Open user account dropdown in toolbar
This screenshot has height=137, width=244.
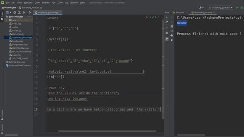[201, 8]
